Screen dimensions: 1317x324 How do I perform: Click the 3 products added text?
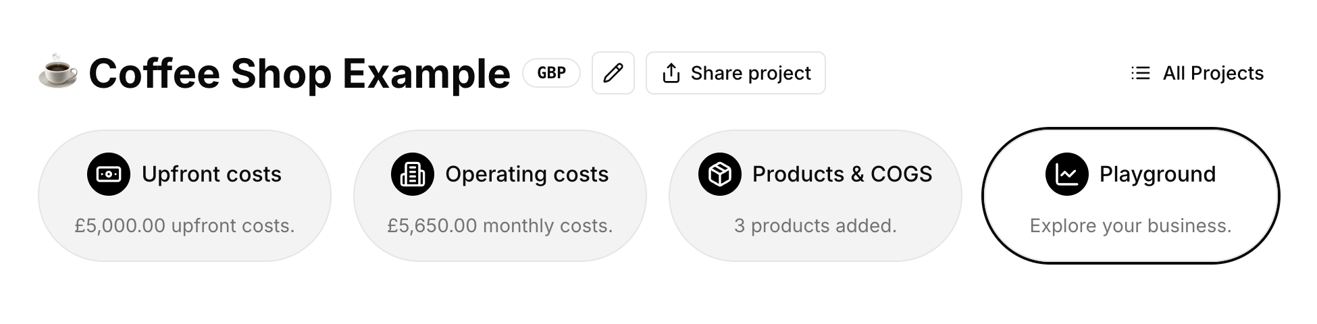tap(815, 225)
